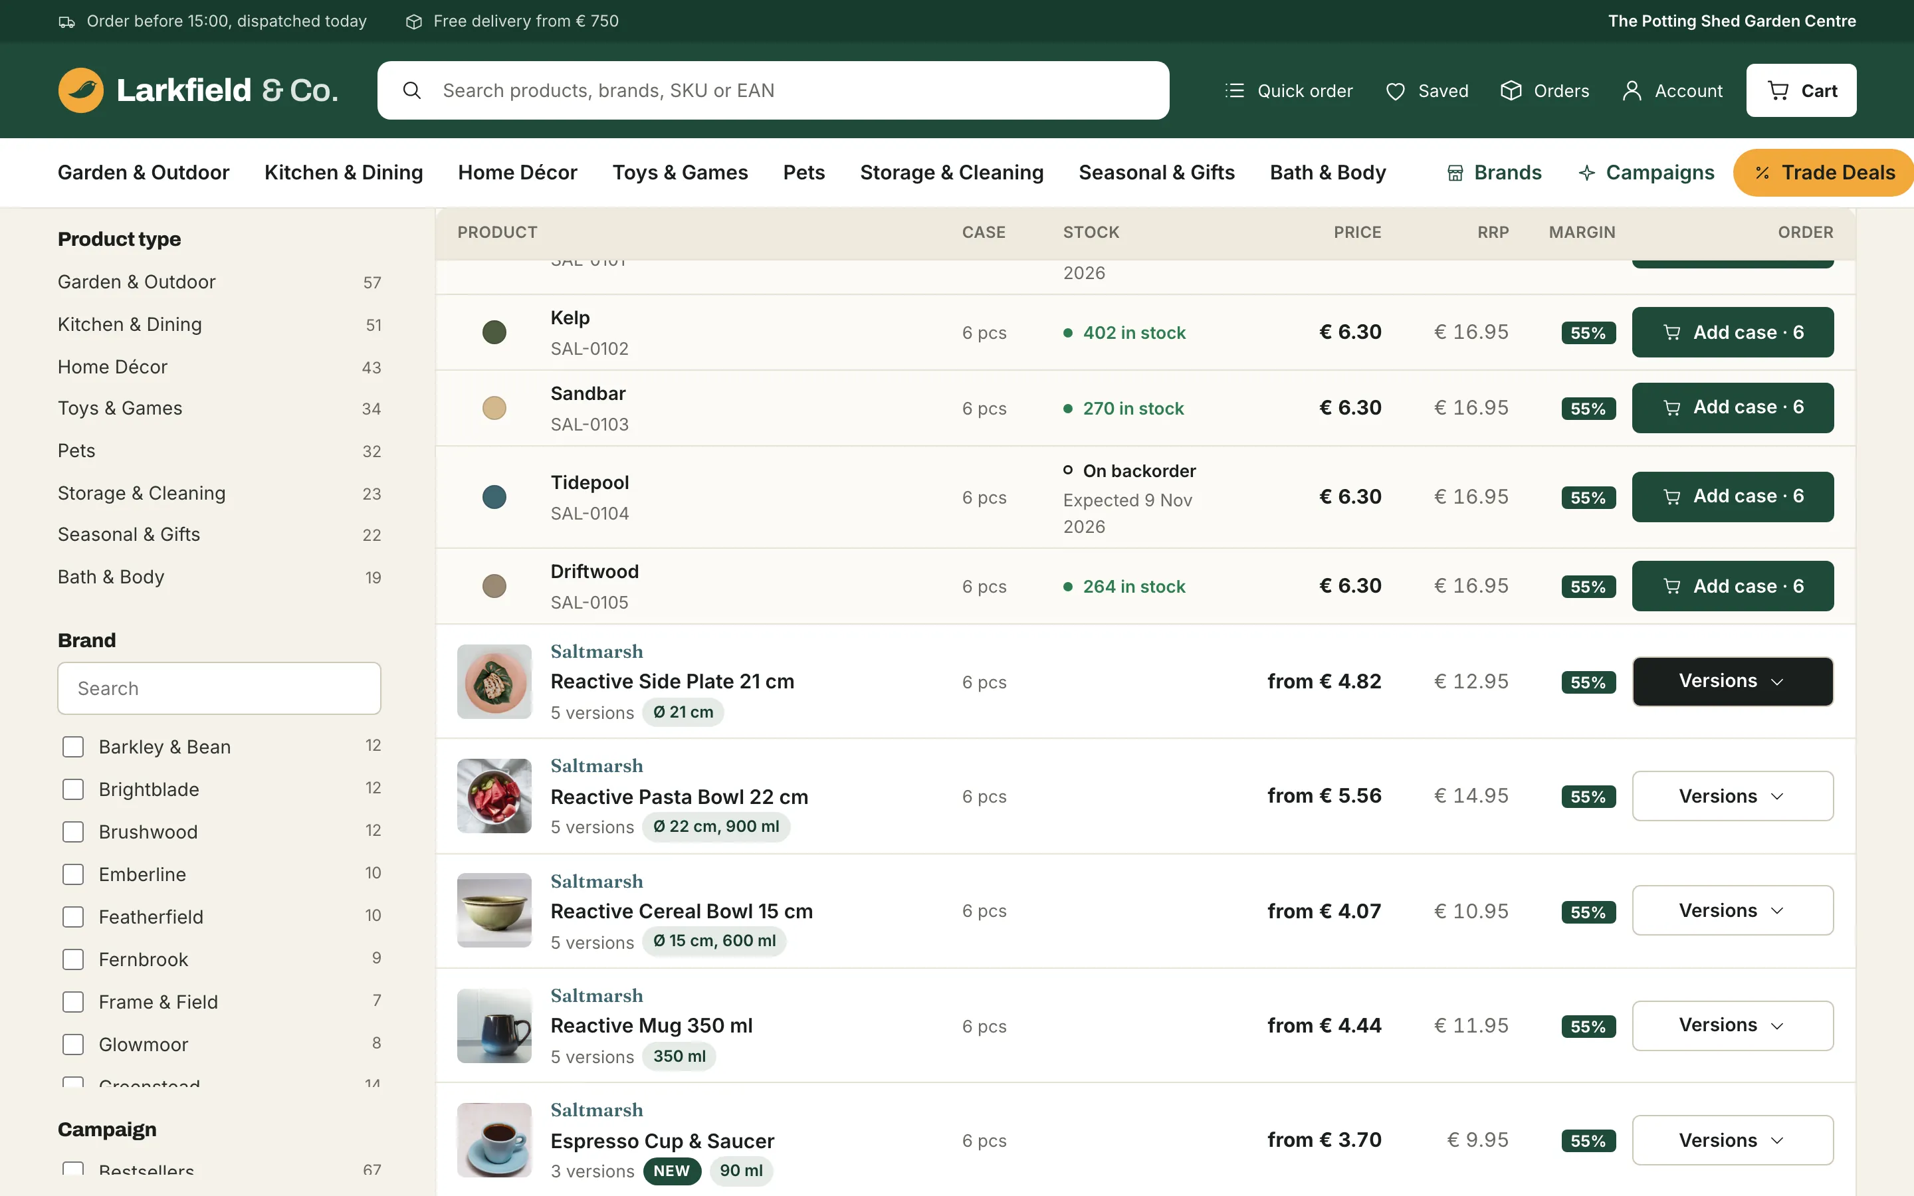Add case of Sandbar SAL-0103

1732,407
